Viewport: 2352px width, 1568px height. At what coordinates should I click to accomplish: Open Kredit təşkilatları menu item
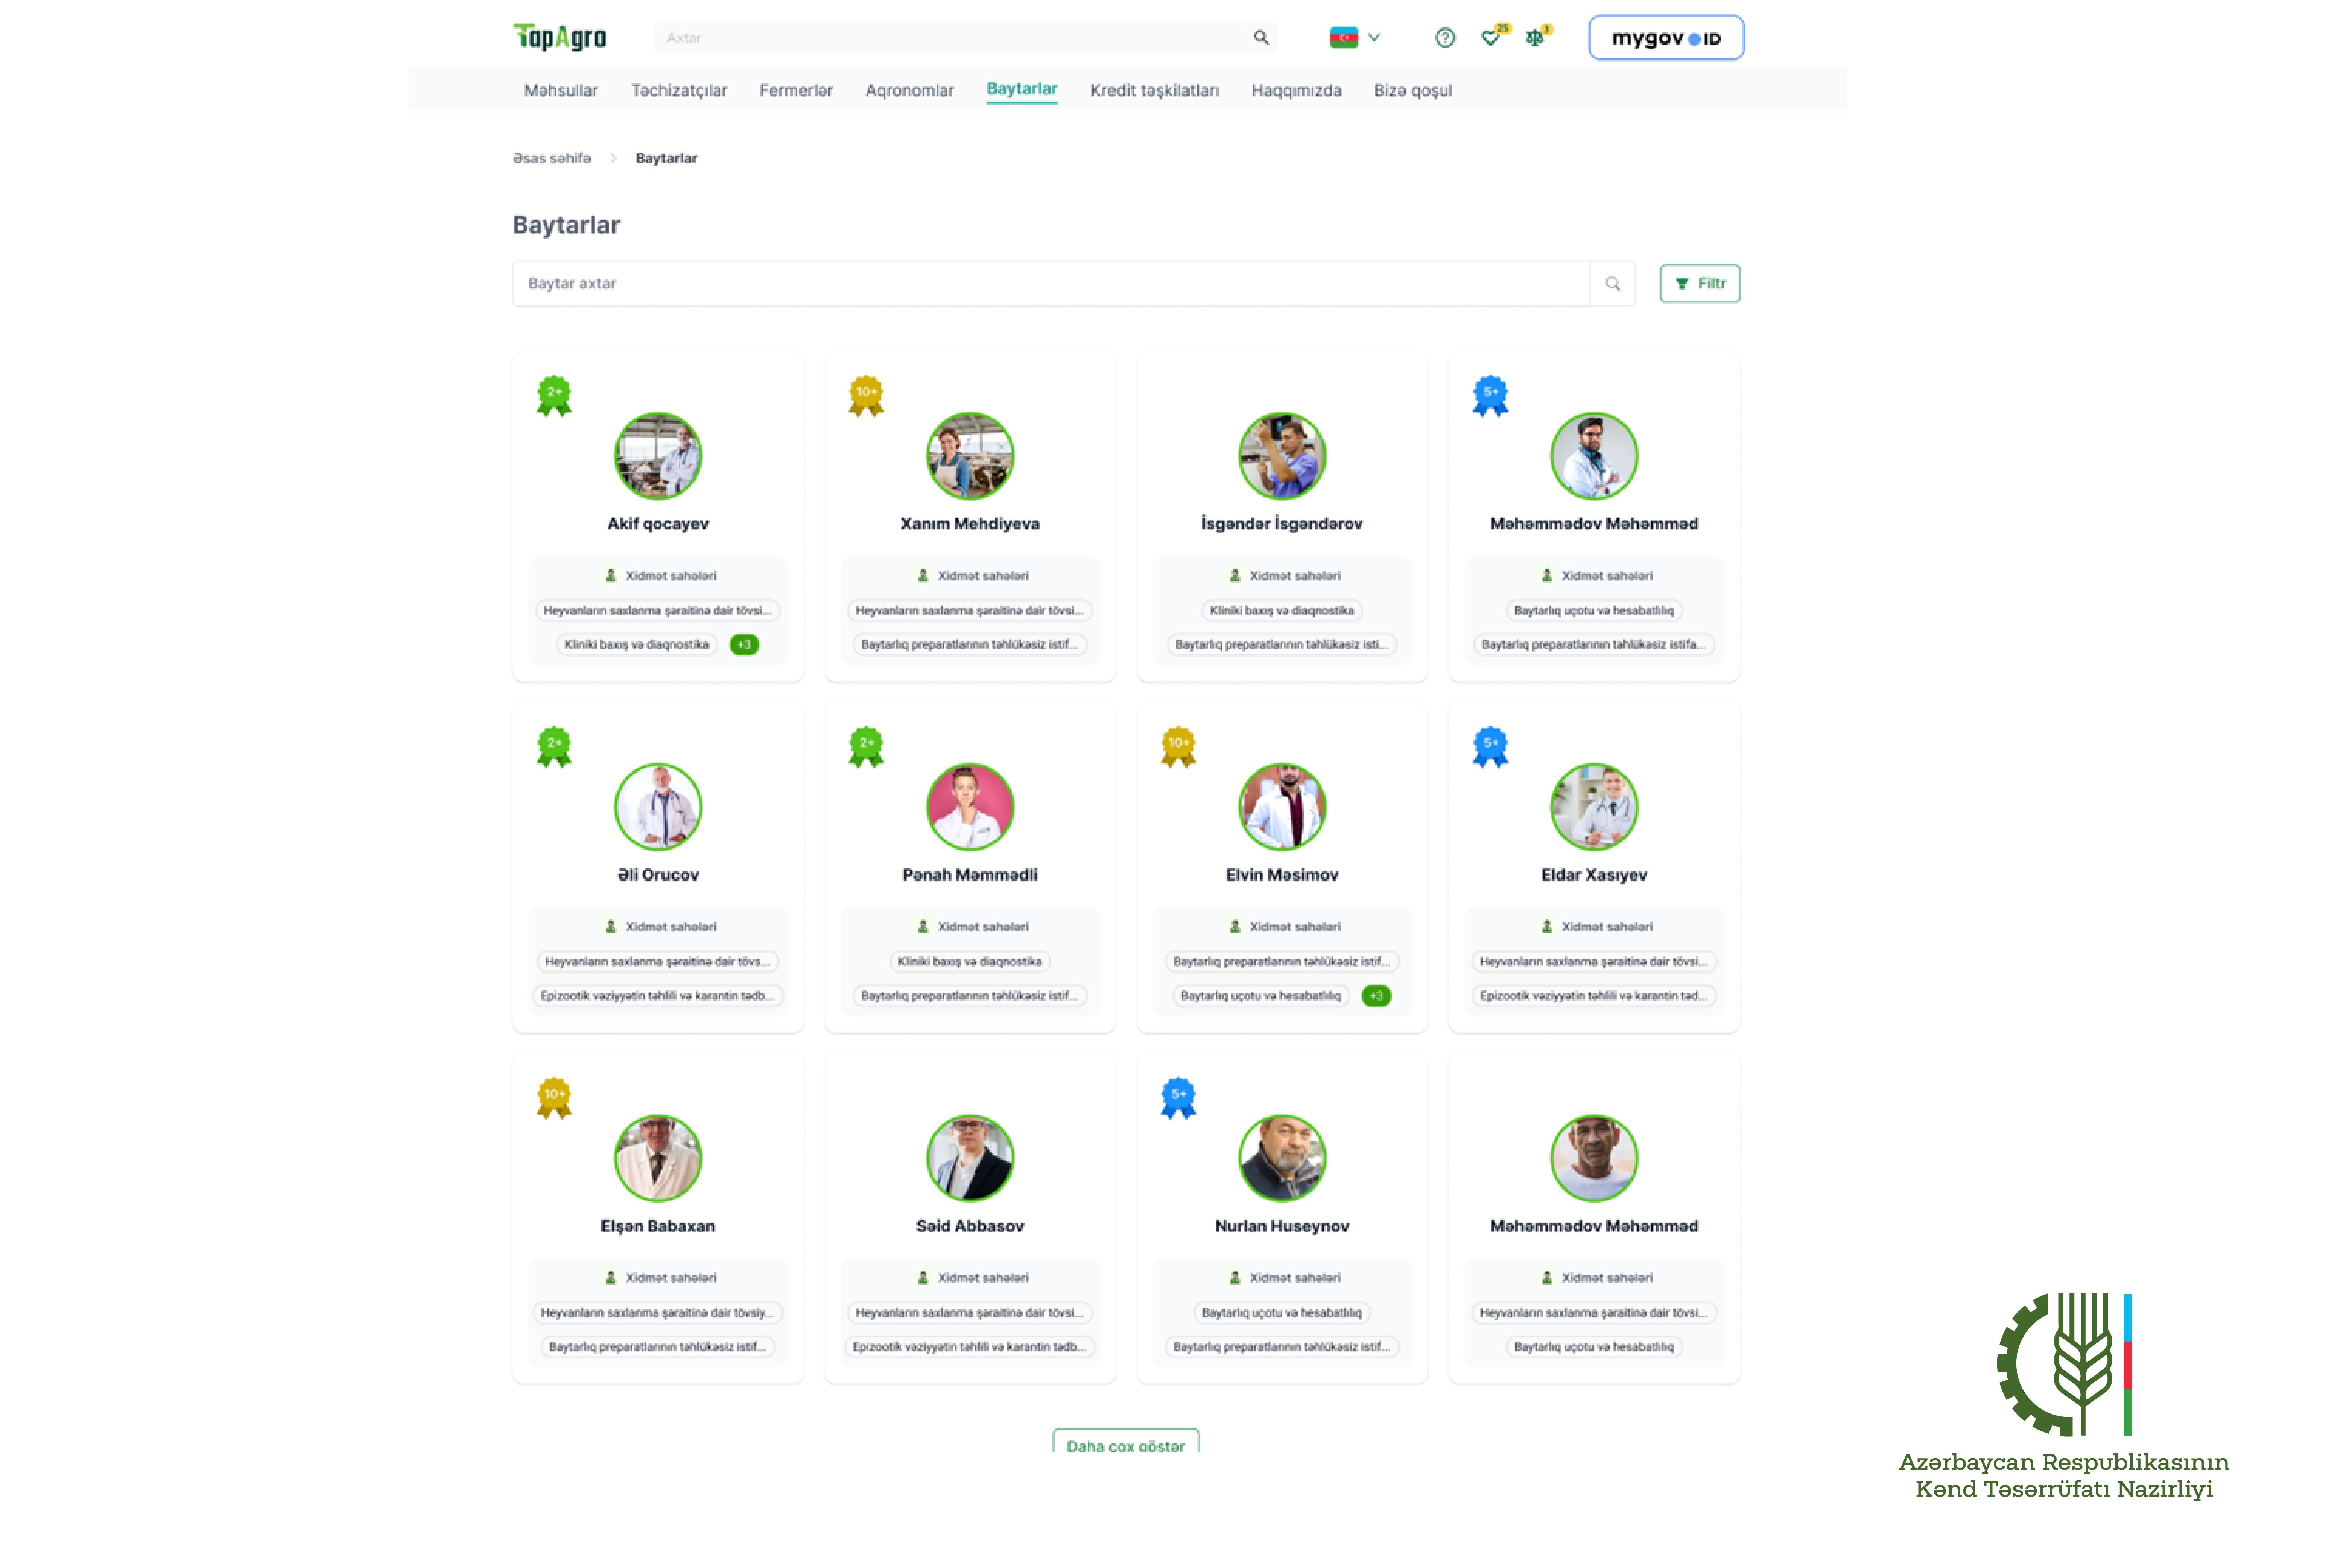click(1154, 90)
